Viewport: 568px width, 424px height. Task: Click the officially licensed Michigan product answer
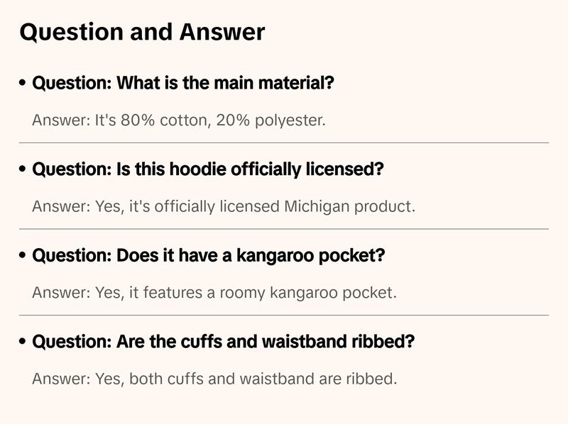[x=223, y=207]
